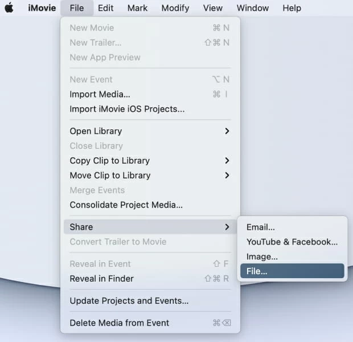The width and height of the screenshot is (353, 342).
Task: Open the Help menu
Action: tap(292, 8)
